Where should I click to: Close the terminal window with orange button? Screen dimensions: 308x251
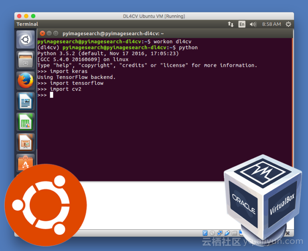(x=43, y=33)
